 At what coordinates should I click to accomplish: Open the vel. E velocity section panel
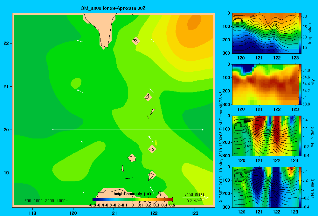265,187
